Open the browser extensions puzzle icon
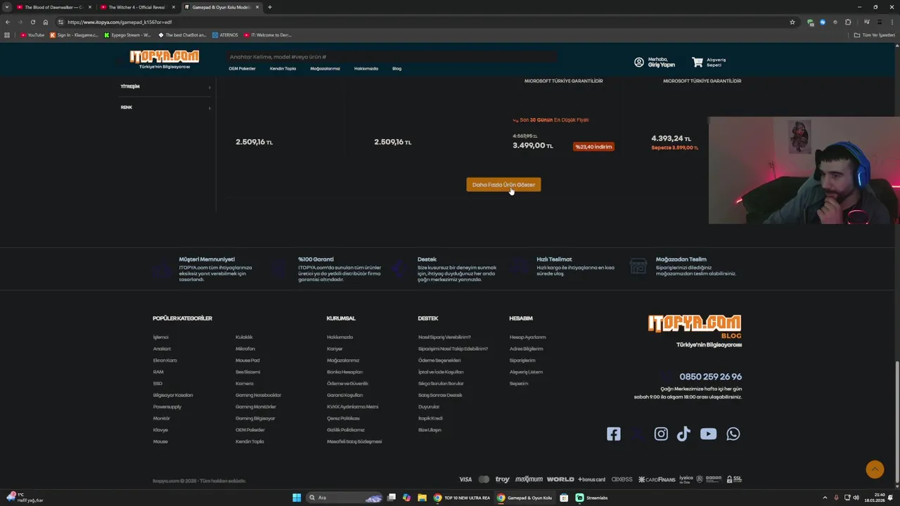The image size is (900, 506). pyautogui.click(x=848, y=22)
